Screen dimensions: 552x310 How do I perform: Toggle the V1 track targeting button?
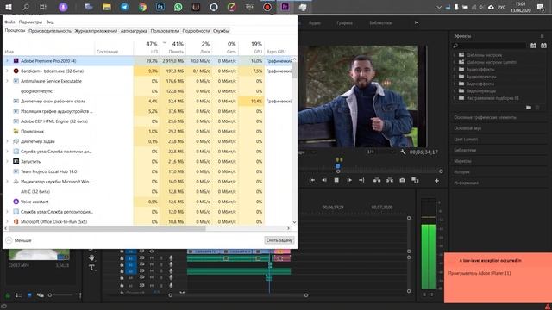coord(130,251)
